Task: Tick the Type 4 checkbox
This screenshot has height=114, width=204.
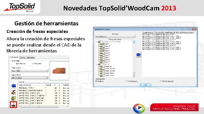Action: coord(103,53)
